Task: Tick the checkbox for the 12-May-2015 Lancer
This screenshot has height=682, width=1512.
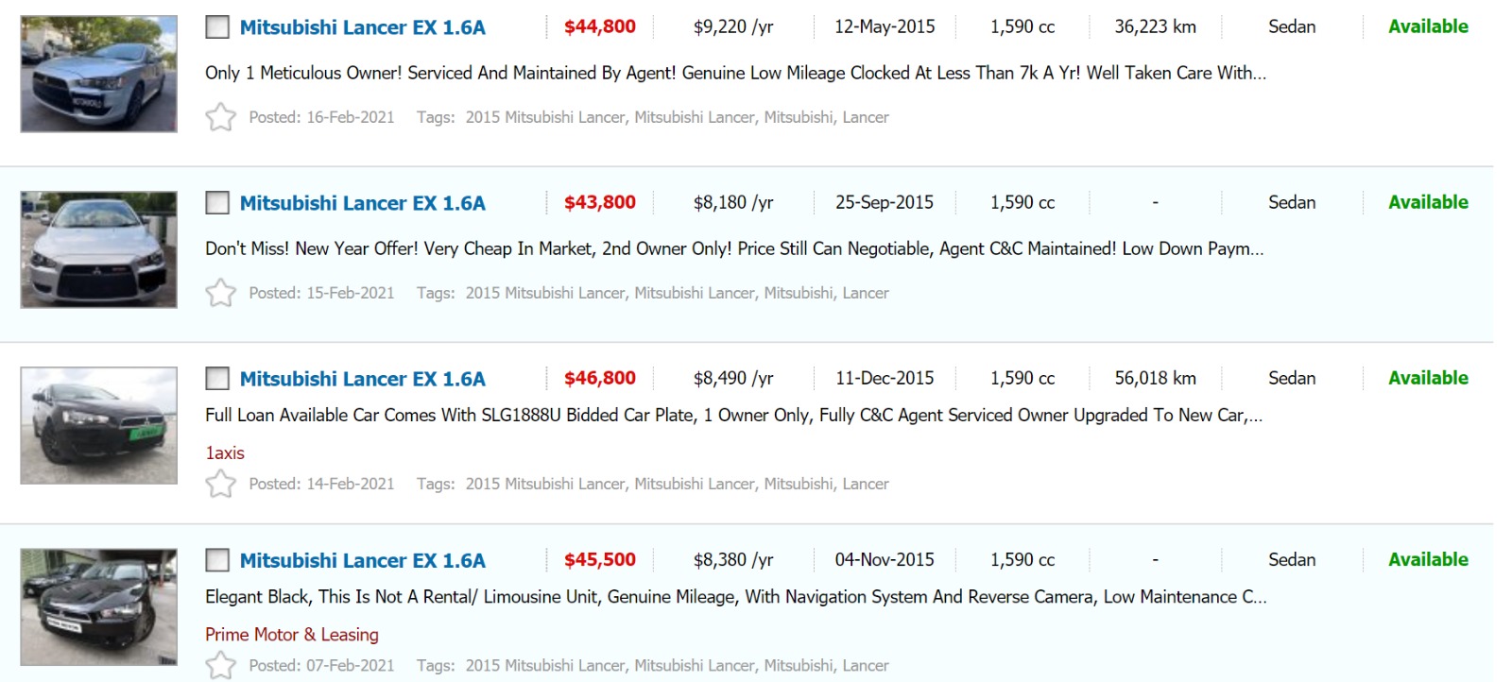Action: tap(217, 27)
